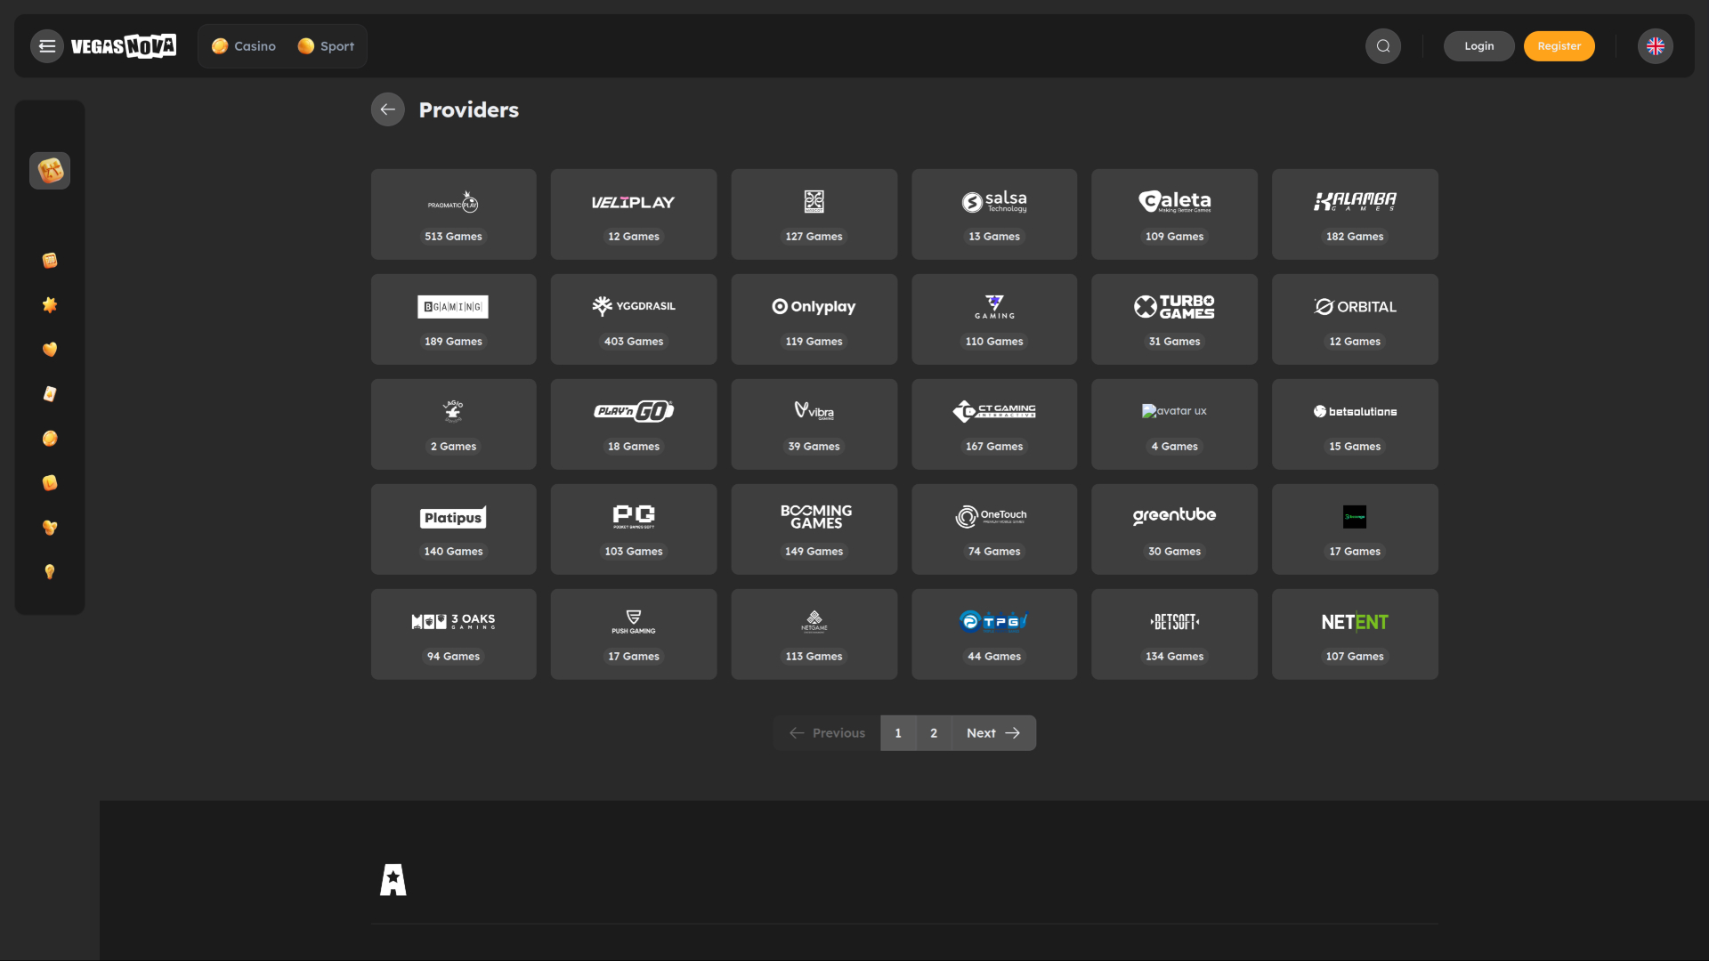Open the hamburger menu beside VegasNova logo

tap(47, 46)
